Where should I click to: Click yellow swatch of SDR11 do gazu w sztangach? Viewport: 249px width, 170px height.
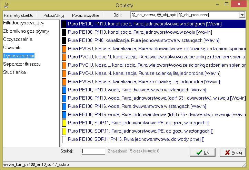(64, 131)
